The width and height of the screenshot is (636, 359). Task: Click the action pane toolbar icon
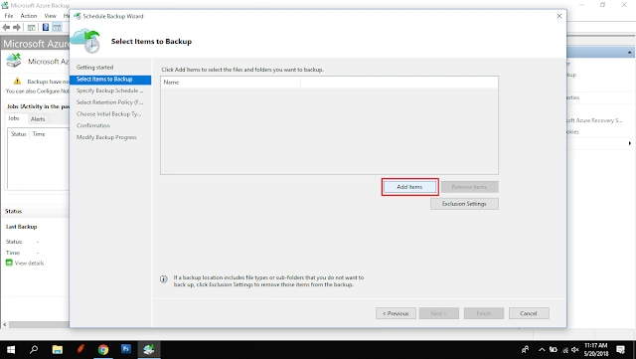57,27
